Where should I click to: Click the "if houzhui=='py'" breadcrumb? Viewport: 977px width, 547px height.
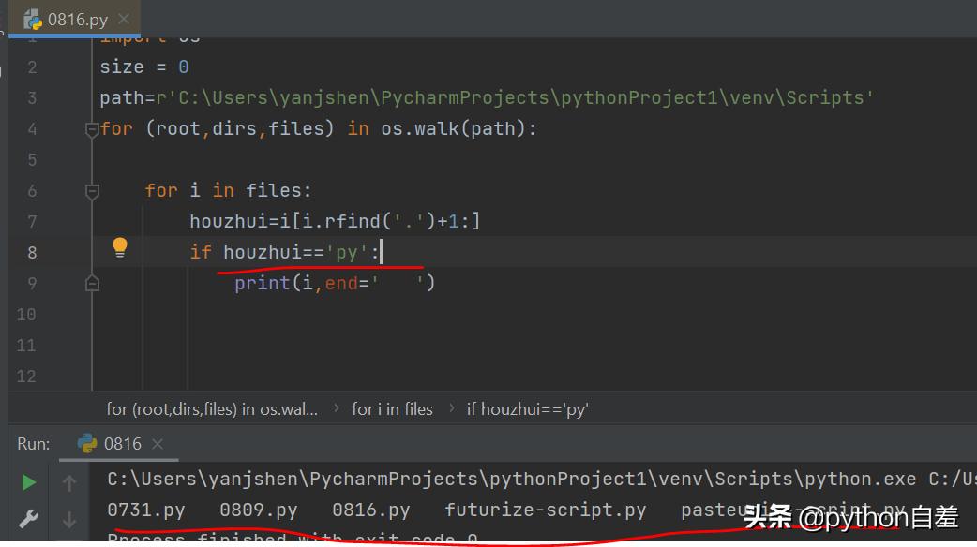coord(527,409)
